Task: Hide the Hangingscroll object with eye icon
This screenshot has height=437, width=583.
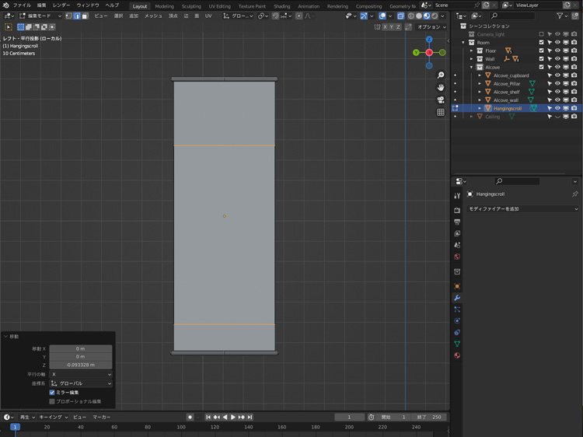Action: pyautogui.click(x=557, y=108)
